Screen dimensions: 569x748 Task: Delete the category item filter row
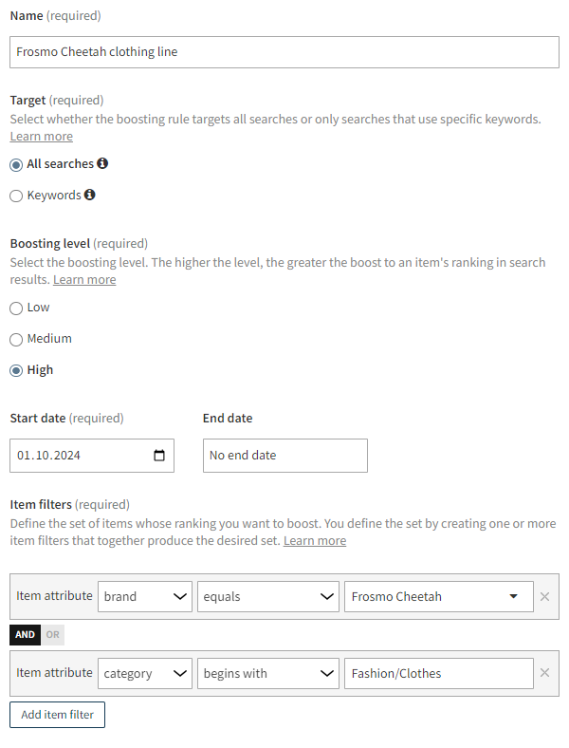coord(544,673)
